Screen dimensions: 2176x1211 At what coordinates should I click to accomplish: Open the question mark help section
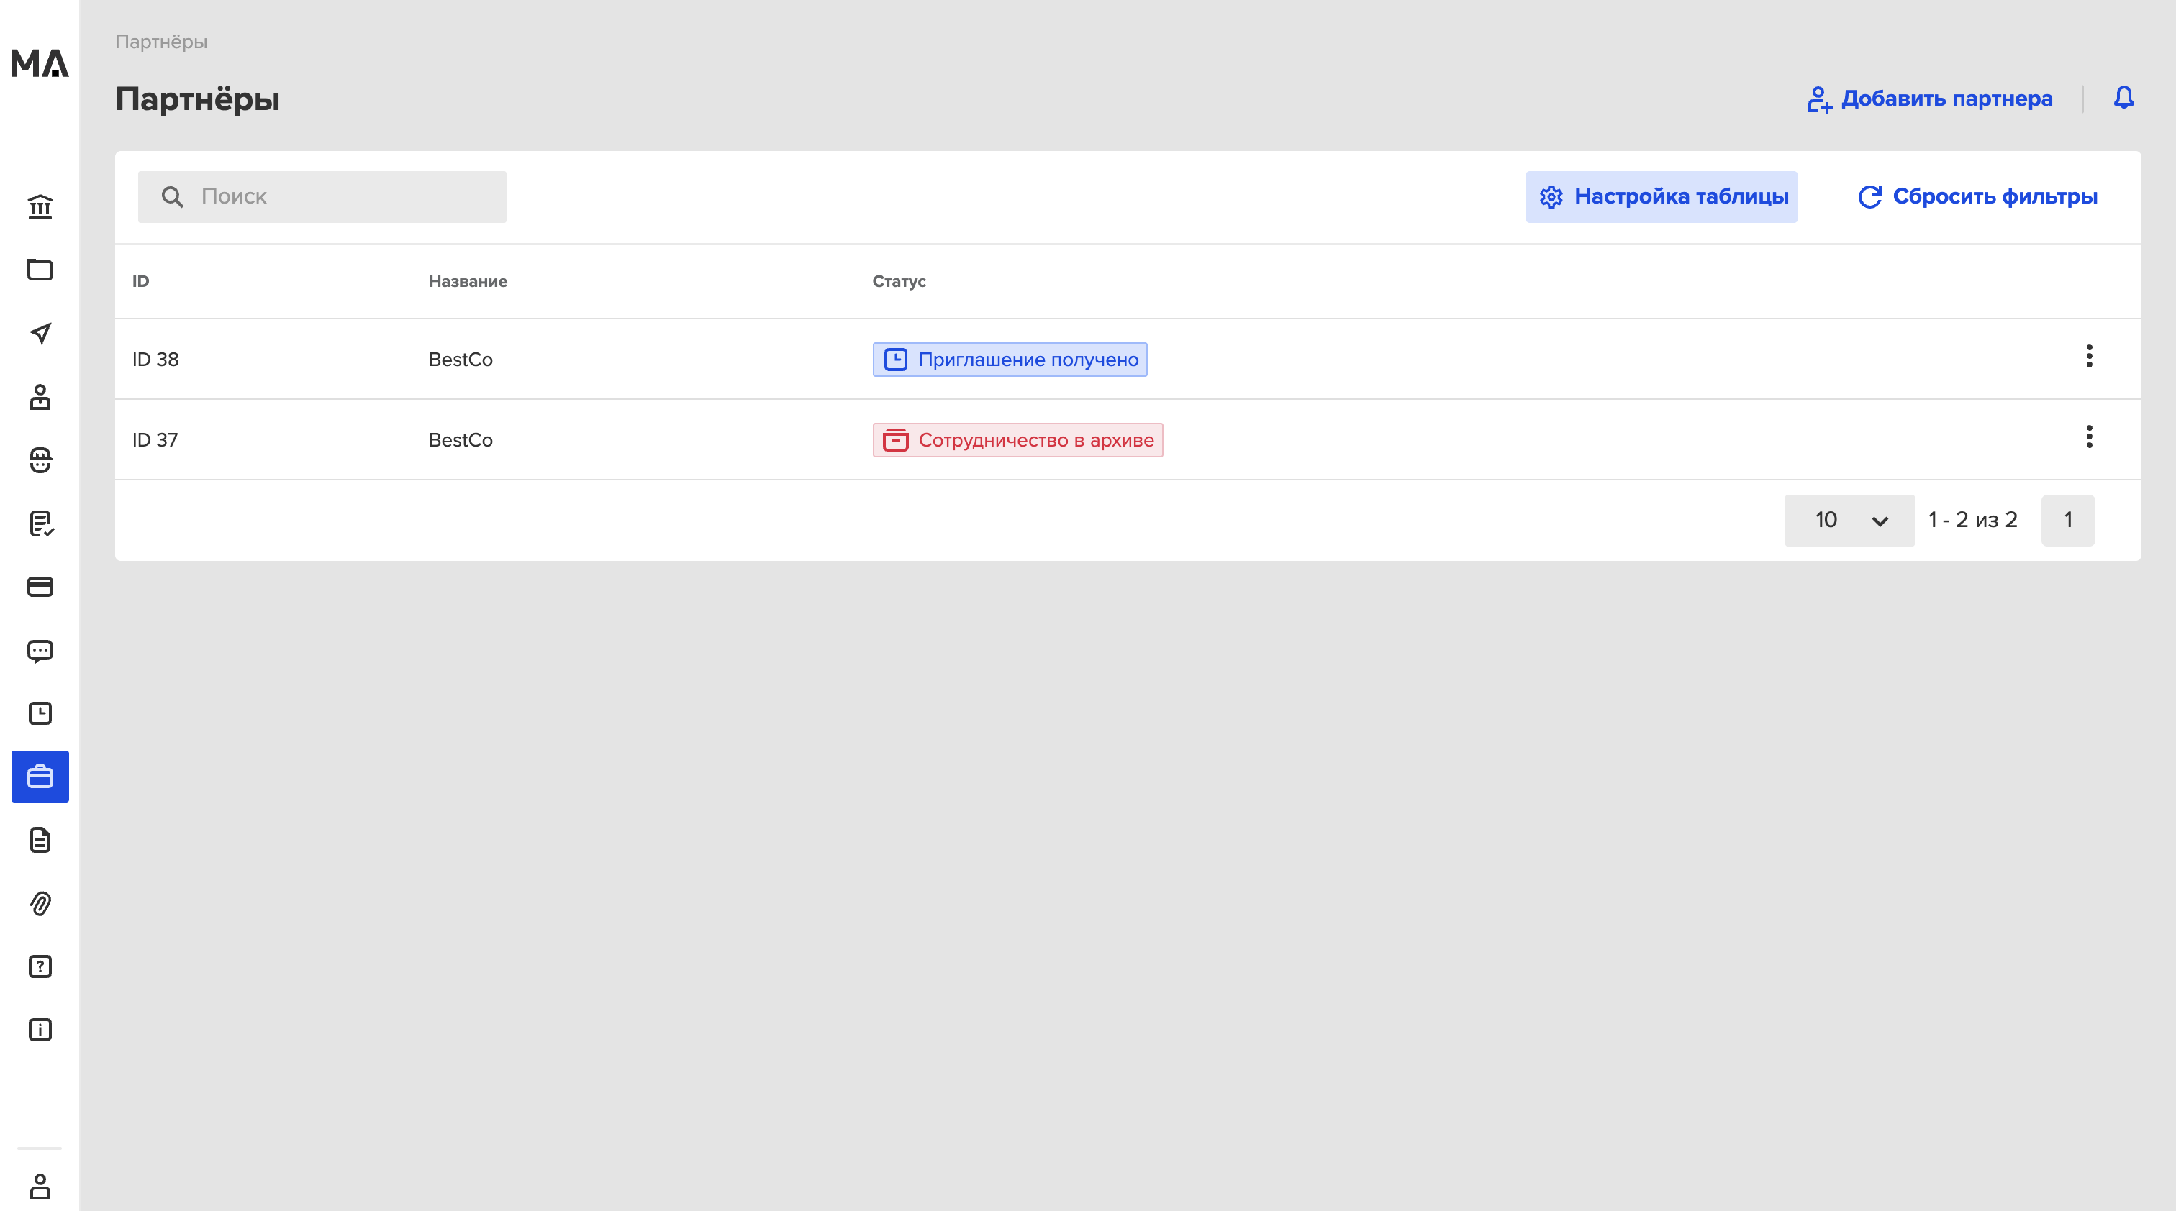tap(40, 966)
